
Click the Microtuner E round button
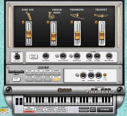click(87, 92)
